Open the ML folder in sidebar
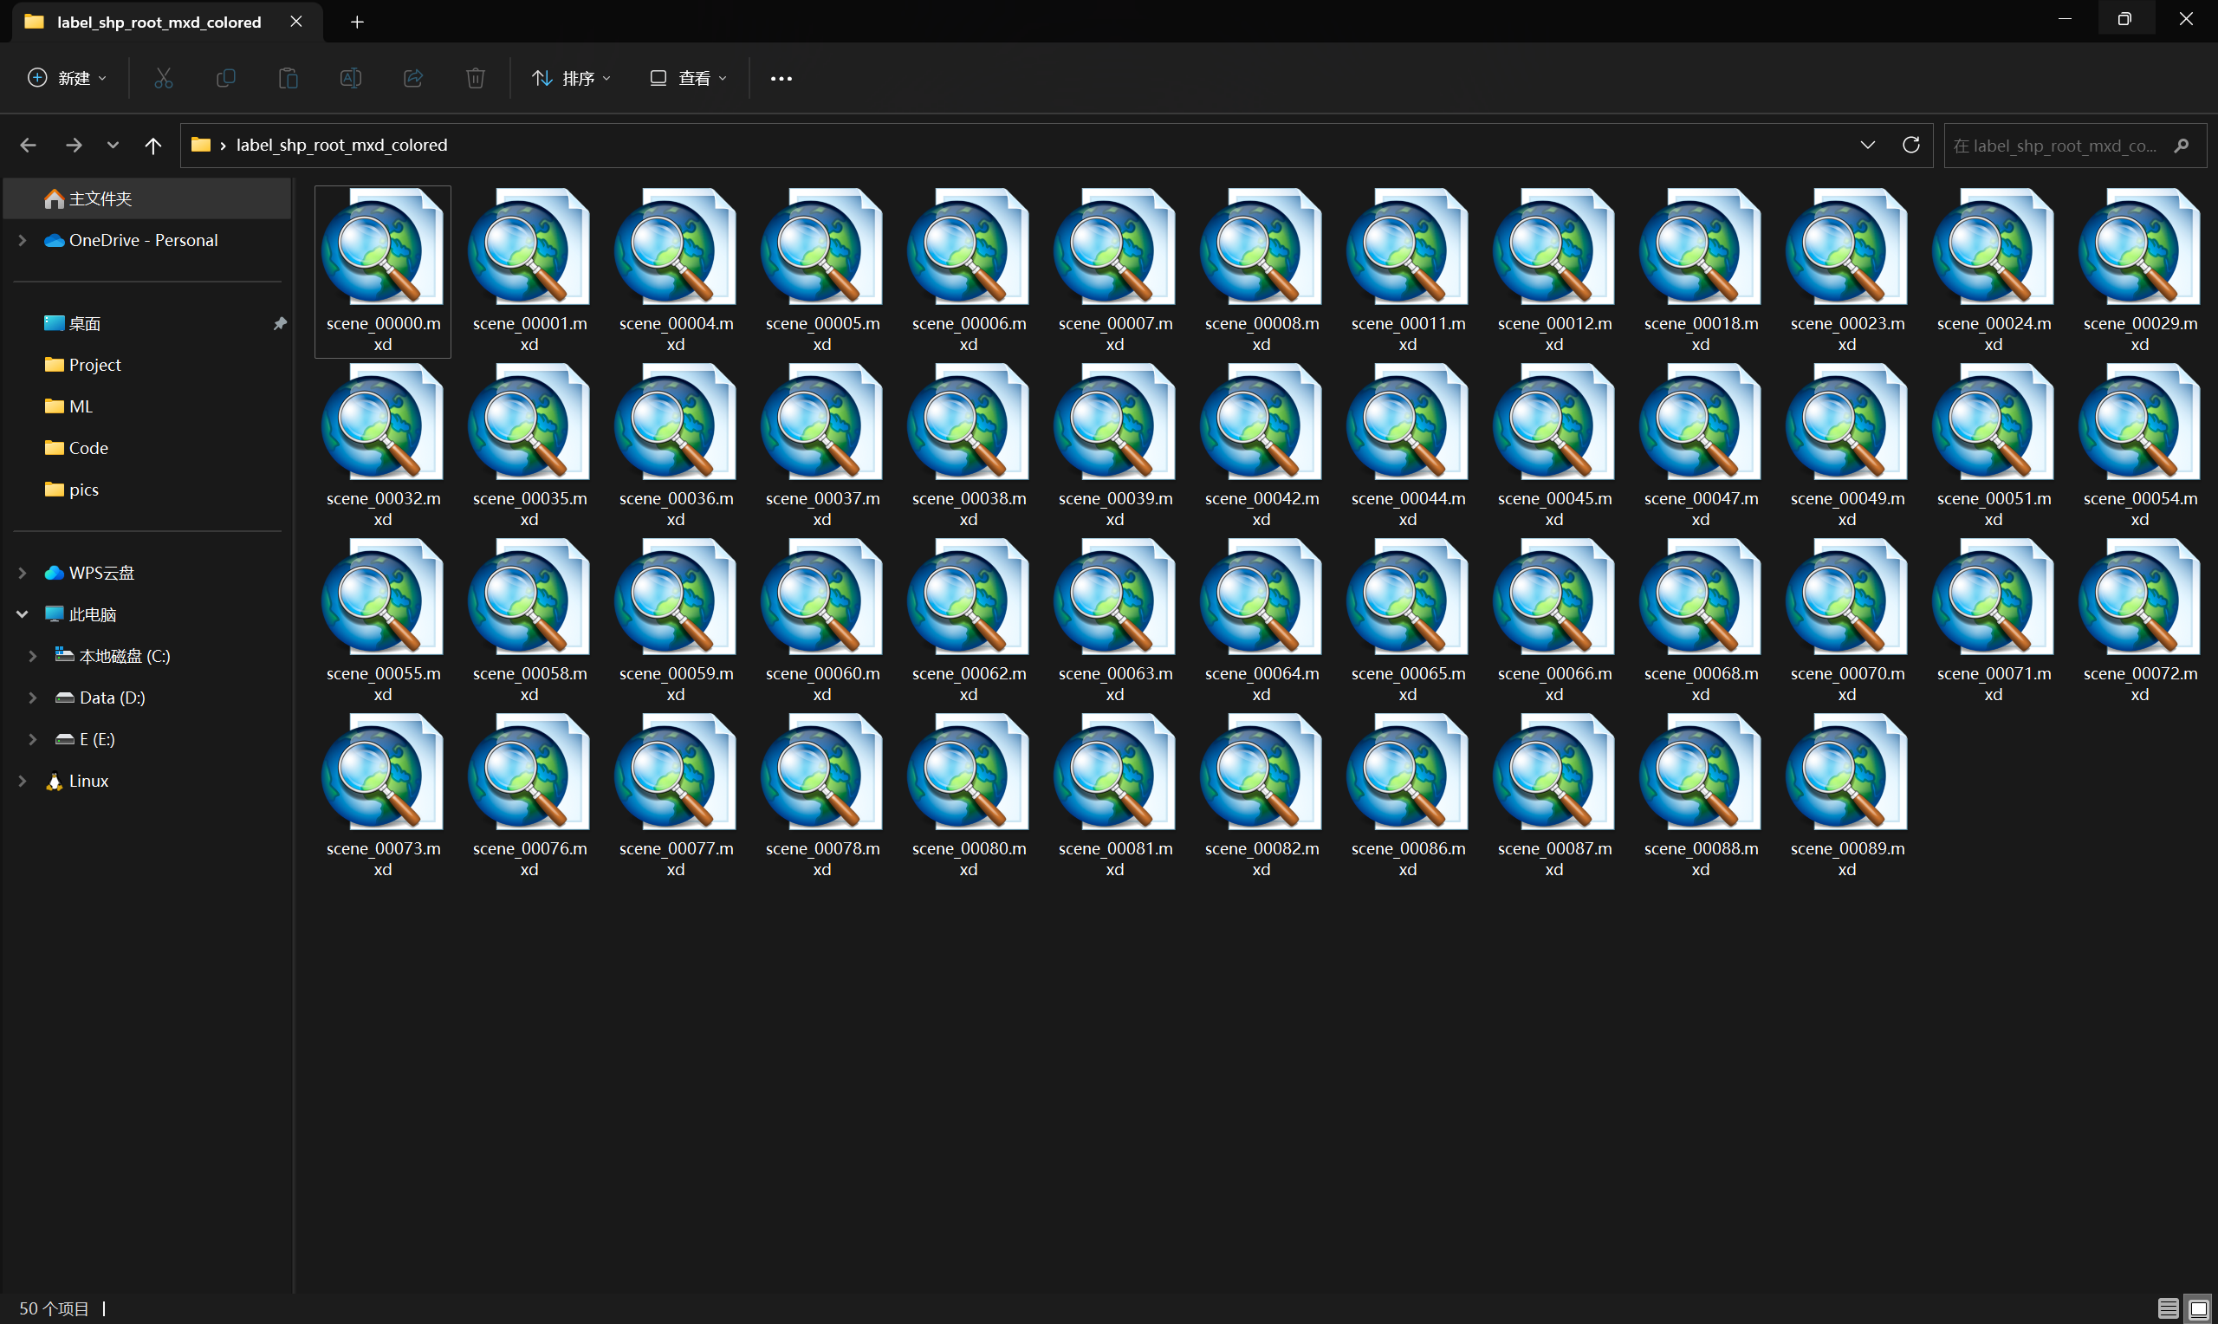 pyautogui.click(x=147, y=406)
